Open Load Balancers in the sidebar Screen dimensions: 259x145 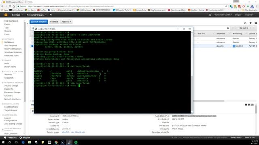[x=11, y=107]
